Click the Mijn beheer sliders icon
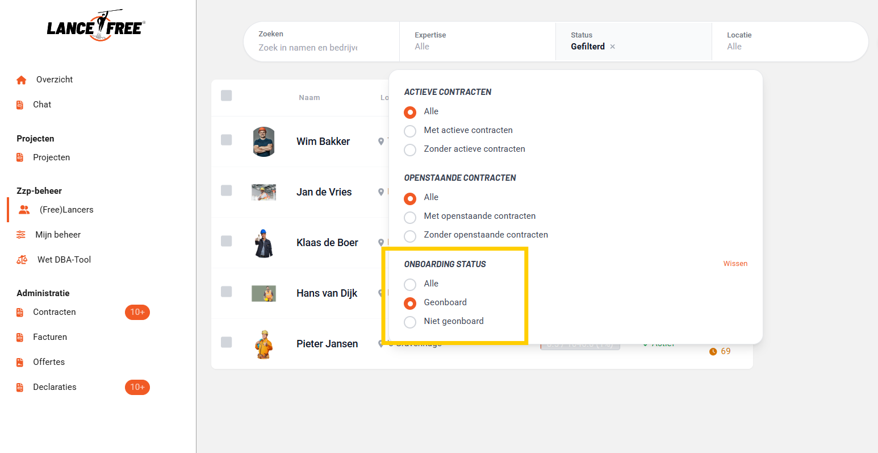This screenshot has height=453, width=878. pyautogui.click(x=21, y=235)
